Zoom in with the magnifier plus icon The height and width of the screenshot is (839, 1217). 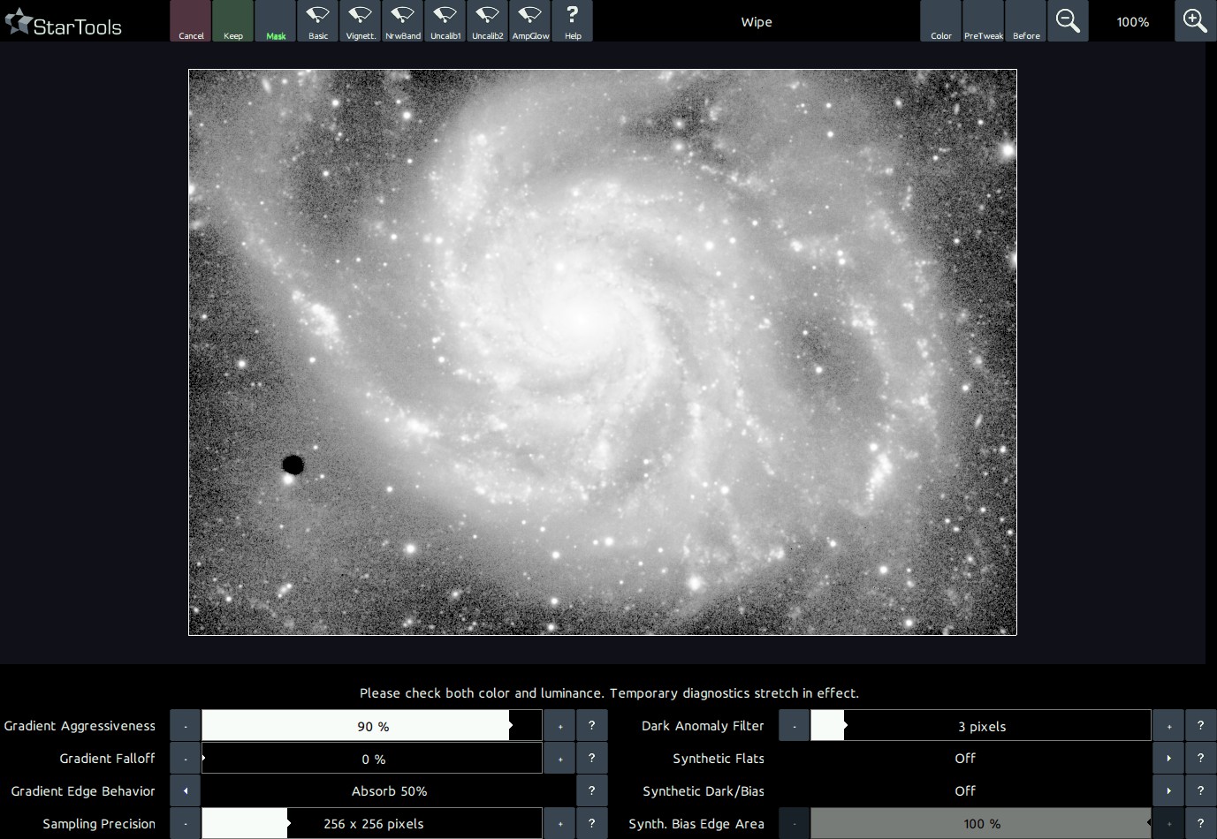click(x=1195, y=21)
